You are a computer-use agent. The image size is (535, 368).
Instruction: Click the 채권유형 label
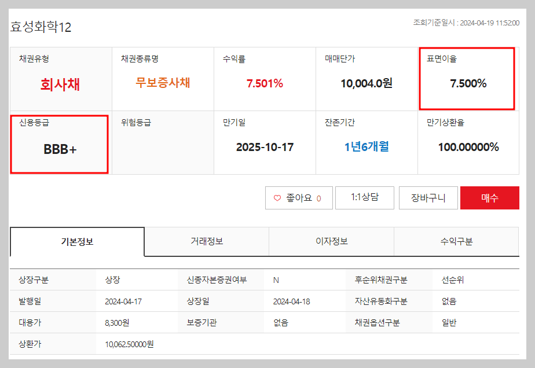click(x=34, y=58)
